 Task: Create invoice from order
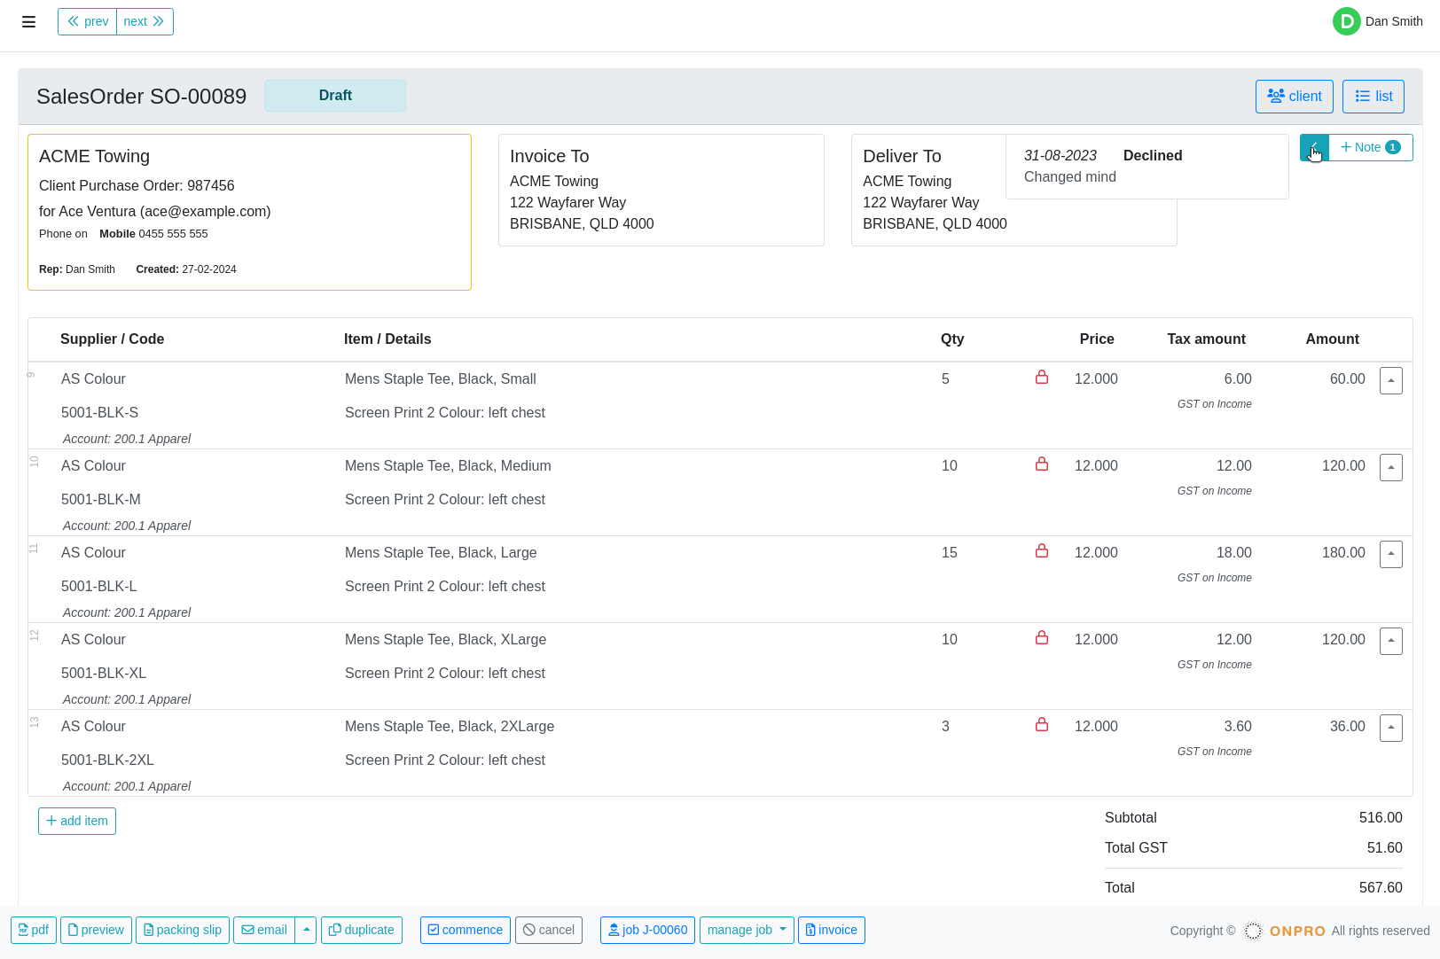[x=832, y=930]
